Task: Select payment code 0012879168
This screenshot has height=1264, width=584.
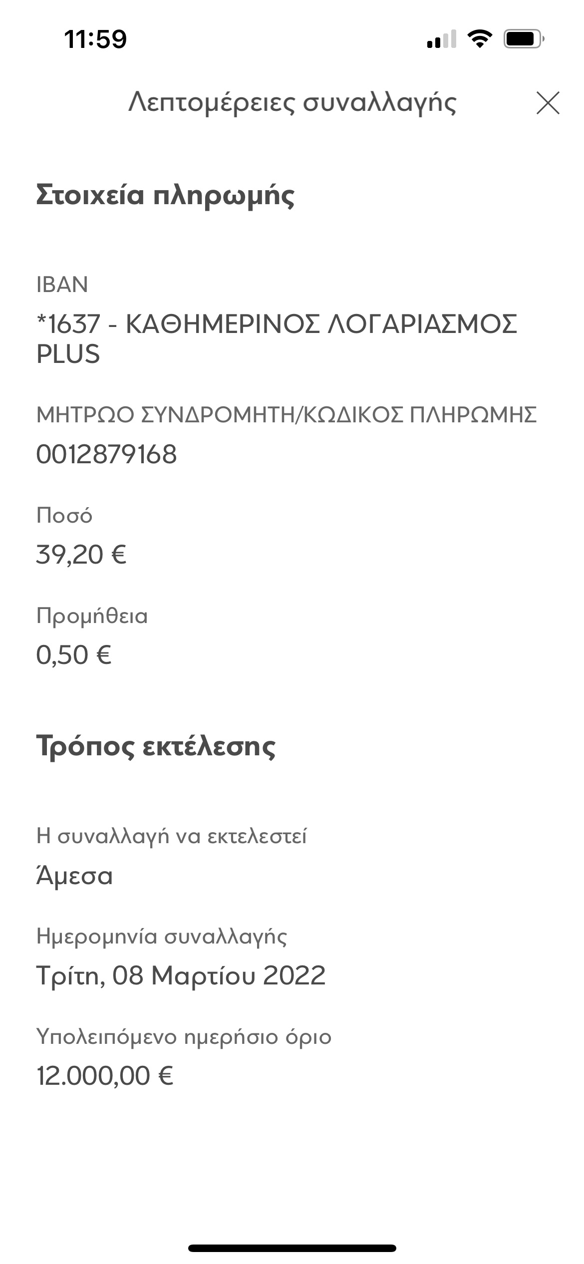Action: (x=106, y=454)
